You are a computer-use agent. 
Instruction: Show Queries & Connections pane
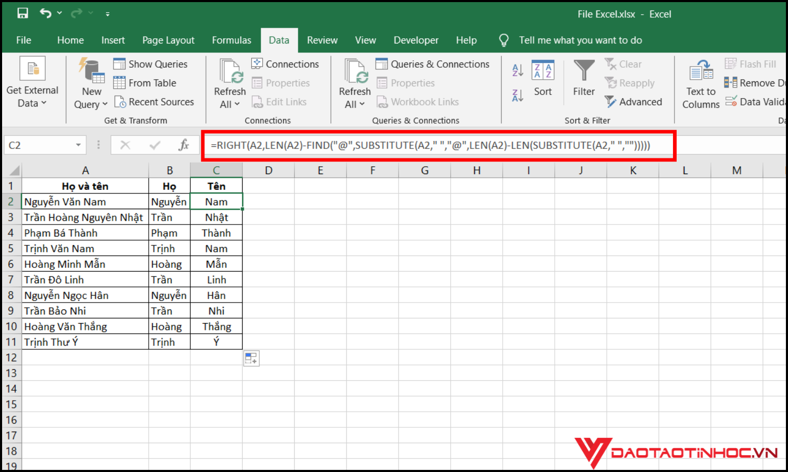pyautogui.click(x=433, y=63)
